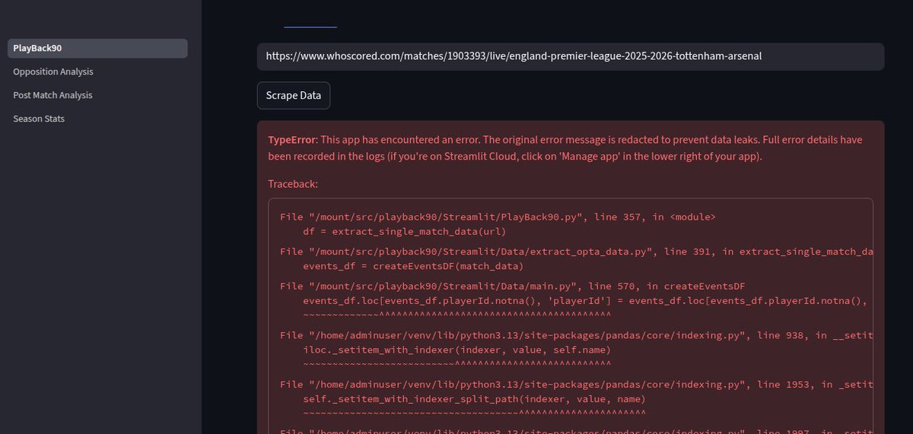Viewport: 913px width, 434px height.
Task: Focus the whoscored match URL input field
Action: click(571, 56)
